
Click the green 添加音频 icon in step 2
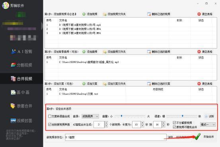pos(84,52)
